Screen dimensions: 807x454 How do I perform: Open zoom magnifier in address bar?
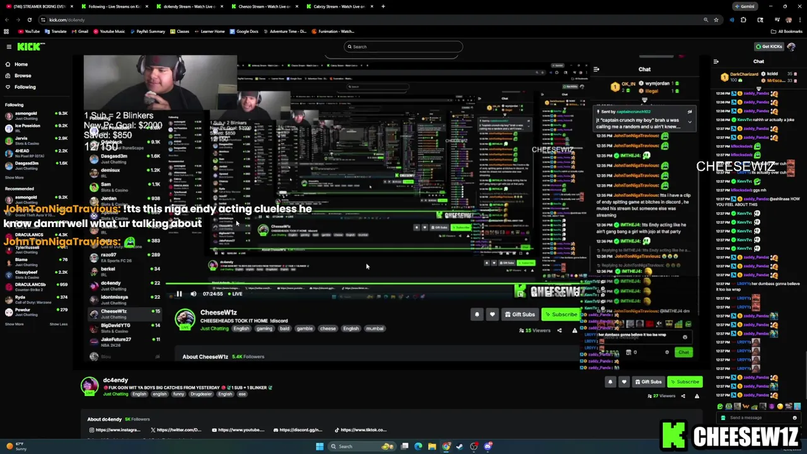coord(705,20)
